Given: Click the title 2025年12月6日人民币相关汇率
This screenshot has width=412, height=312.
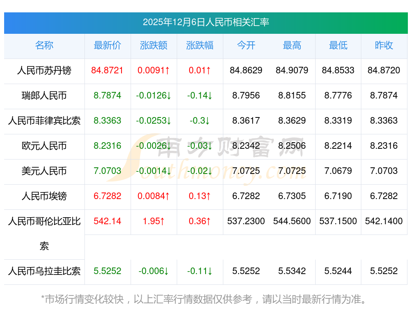Looking at the screenshot, I should (206, 22).
